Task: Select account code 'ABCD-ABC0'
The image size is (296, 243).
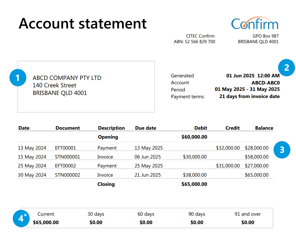Action: click(x=266, y=83)
